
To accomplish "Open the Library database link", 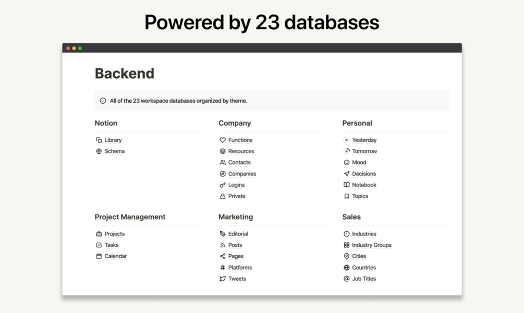I will pos(113,140).
